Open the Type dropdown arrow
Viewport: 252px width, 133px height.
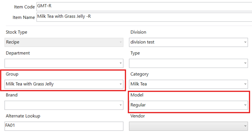pos(245,63)
